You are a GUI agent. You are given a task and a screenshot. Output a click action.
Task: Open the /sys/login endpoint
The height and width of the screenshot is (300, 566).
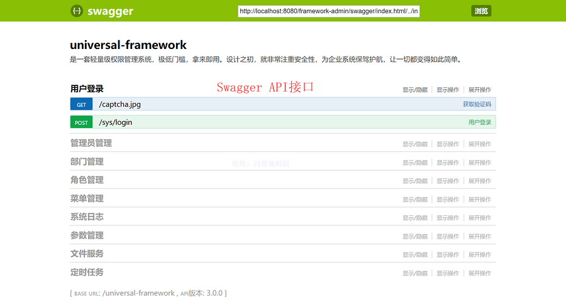(x=116, y=122)
